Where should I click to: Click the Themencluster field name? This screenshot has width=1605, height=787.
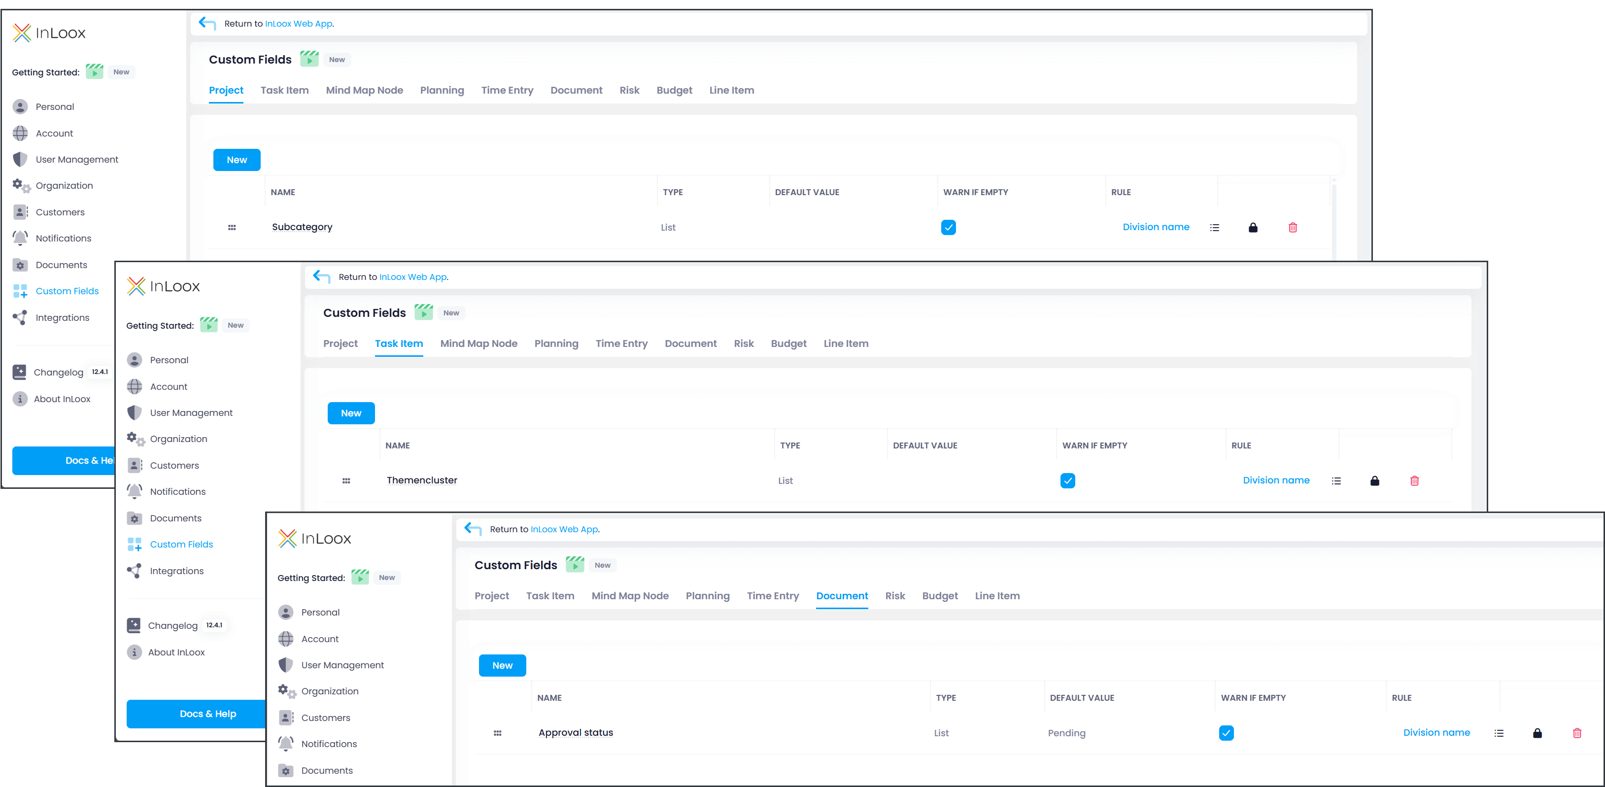(422, 480)
